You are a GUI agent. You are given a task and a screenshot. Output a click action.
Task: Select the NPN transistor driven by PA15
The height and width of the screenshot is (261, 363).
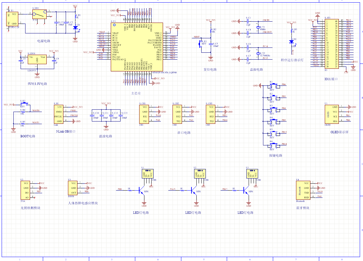click(x=193, y=191)
